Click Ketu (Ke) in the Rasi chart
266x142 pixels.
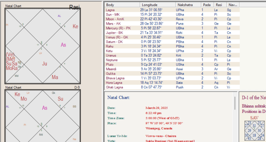75,27
